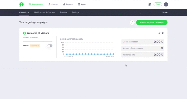The width and height of the screenshot is (187, 99).
Task: Toggle the campaign Status switch
Action: click(50, 46)
